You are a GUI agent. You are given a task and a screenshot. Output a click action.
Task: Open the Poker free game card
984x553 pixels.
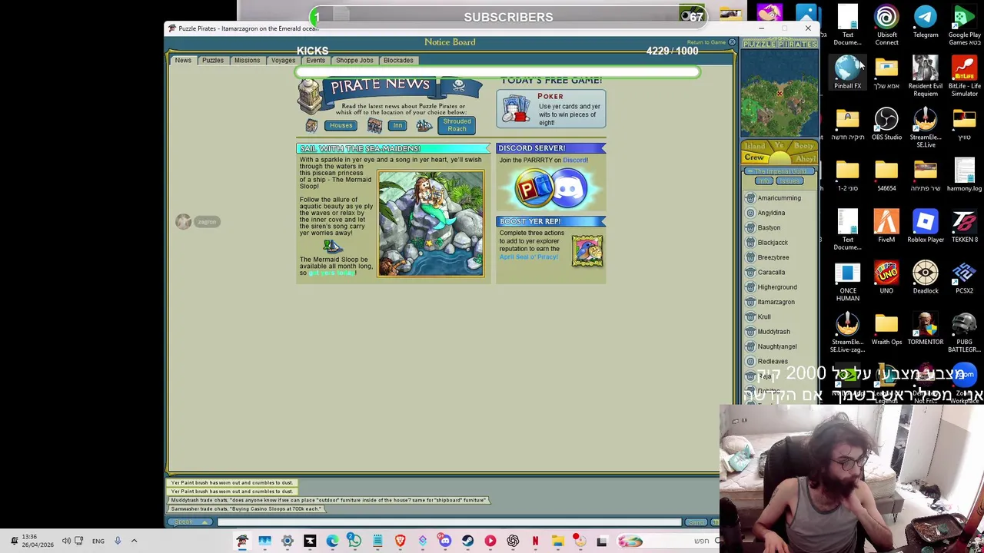pos(551,109)
